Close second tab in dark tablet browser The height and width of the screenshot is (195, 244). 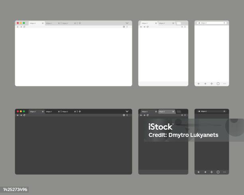pyautogui.click(x=173, y=112)
